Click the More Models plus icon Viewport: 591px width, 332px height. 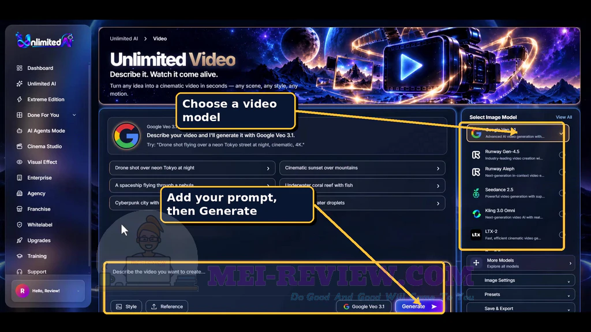tap(476, 263)
